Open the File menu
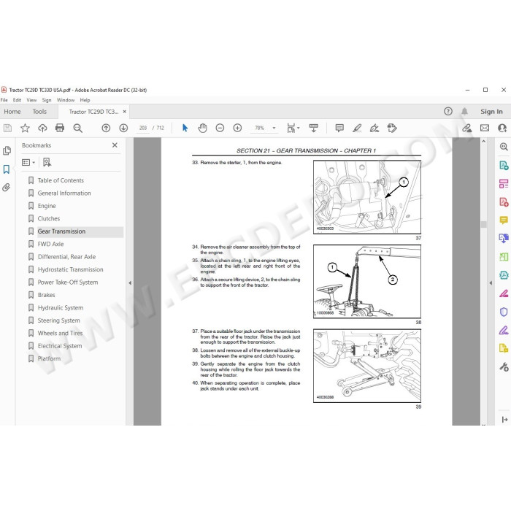 click(4, 100)
